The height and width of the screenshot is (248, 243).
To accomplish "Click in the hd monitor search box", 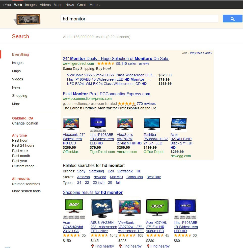I will 139,19.
